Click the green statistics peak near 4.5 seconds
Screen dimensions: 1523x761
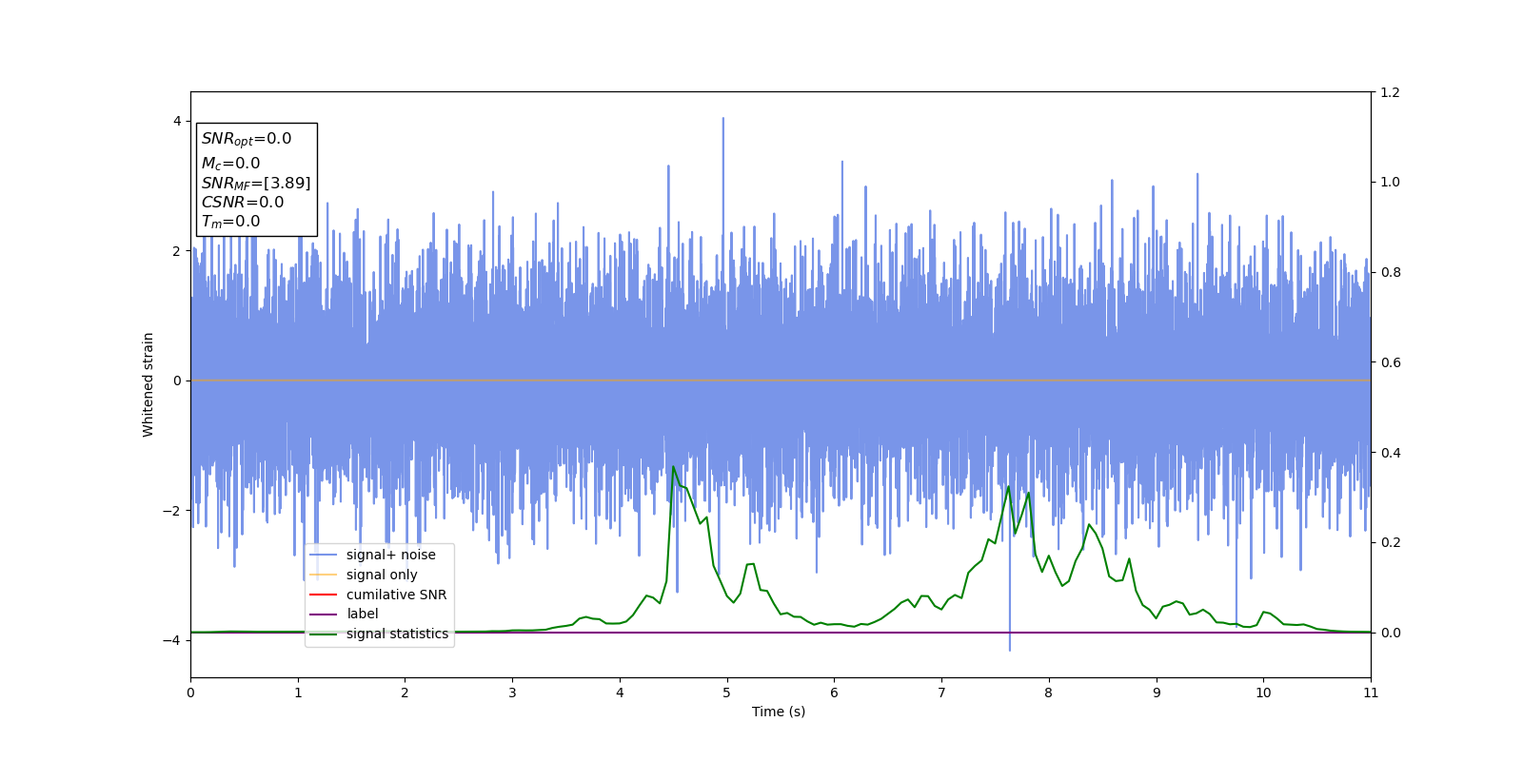pyautogui.click(x=673, y=468)
